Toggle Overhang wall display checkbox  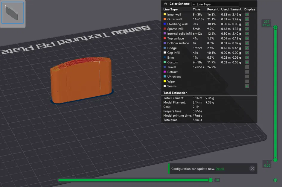[x=247, y=24]
